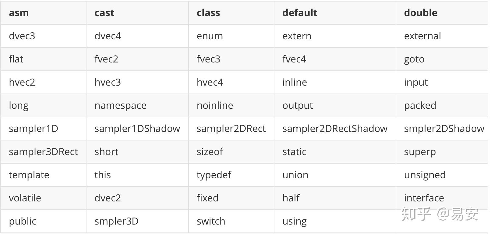Click the "unsigned" keyword cell

pyautogui.click(x=425, y=175)
